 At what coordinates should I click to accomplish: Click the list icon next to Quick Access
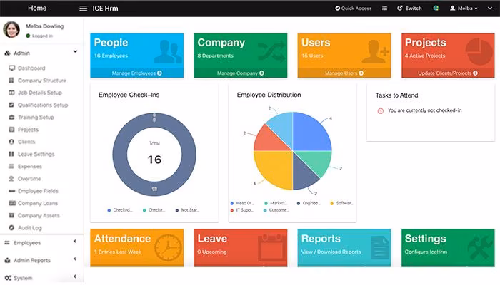384,9
